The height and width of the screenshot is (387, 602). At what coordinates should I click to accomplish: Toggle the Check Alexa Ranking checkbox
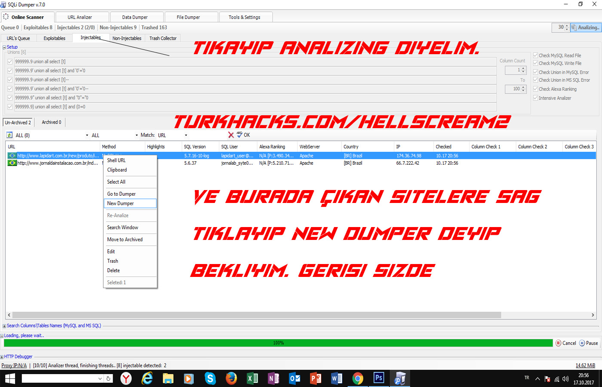(536, 89)
